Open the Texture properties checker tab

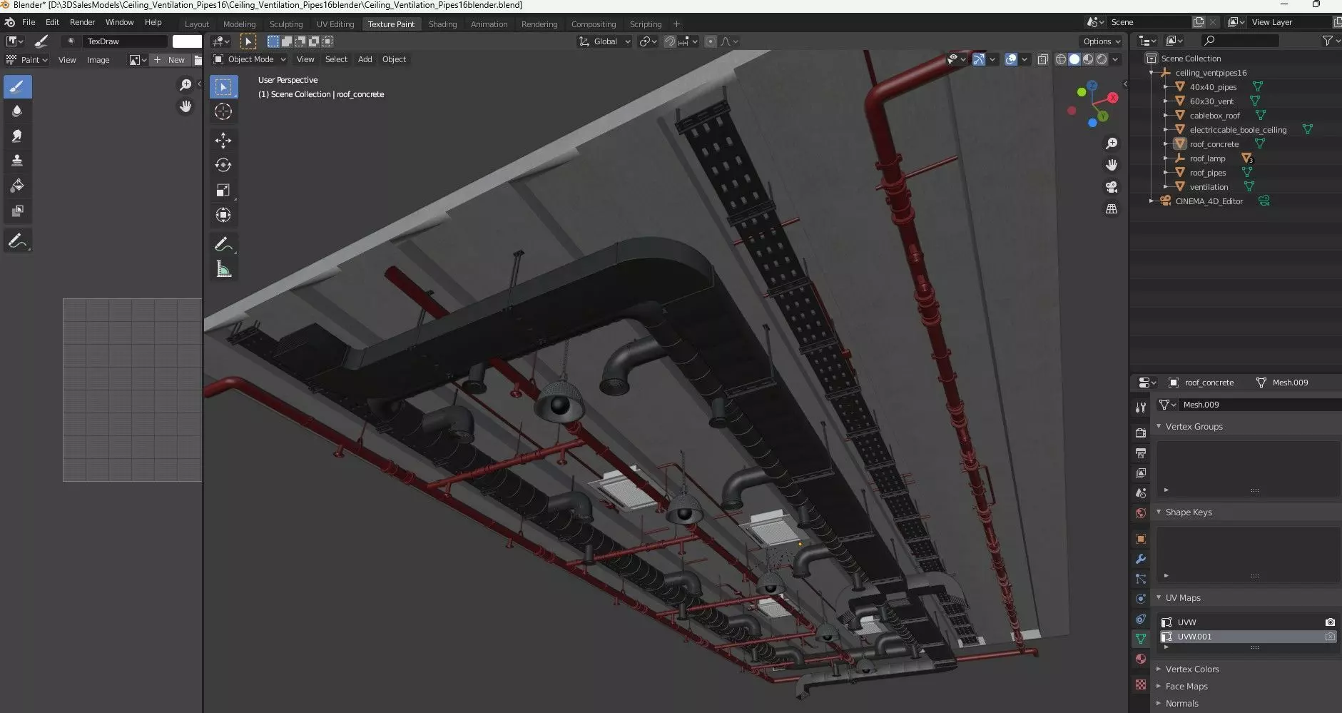click(x=1141, y=684)
